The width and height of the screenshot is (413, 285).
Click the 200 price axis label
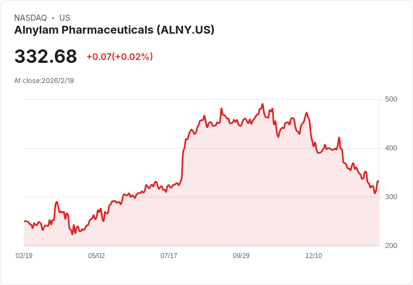[391, 246]
